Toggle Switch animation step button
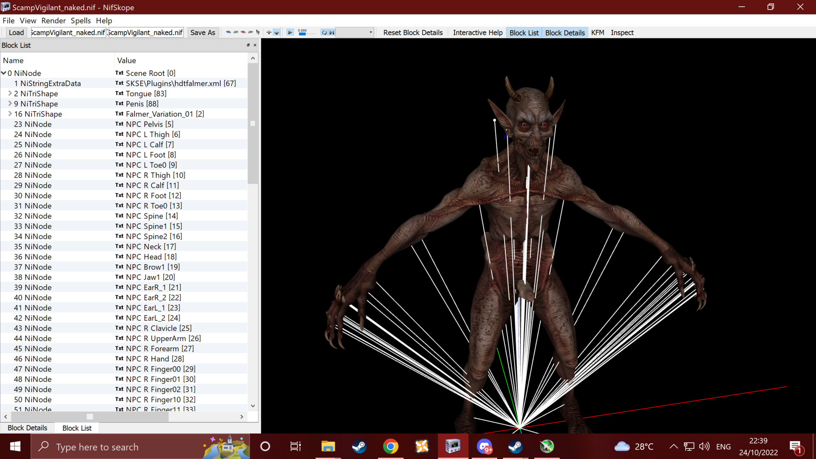This screenshot has height=459, width=816. pos(332,32)
